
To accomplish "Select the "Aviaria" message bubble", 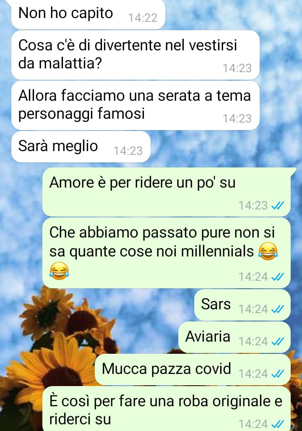I will (234, 337).
